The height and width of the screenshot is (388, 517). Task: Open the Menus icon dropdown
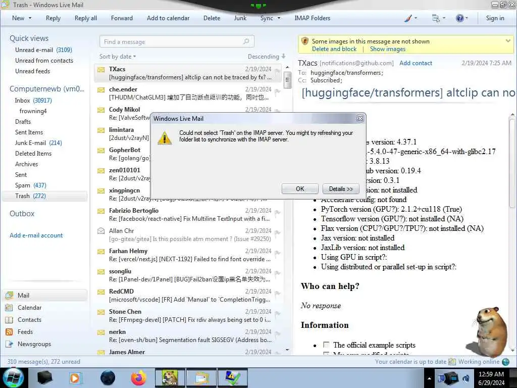point(439,18)
